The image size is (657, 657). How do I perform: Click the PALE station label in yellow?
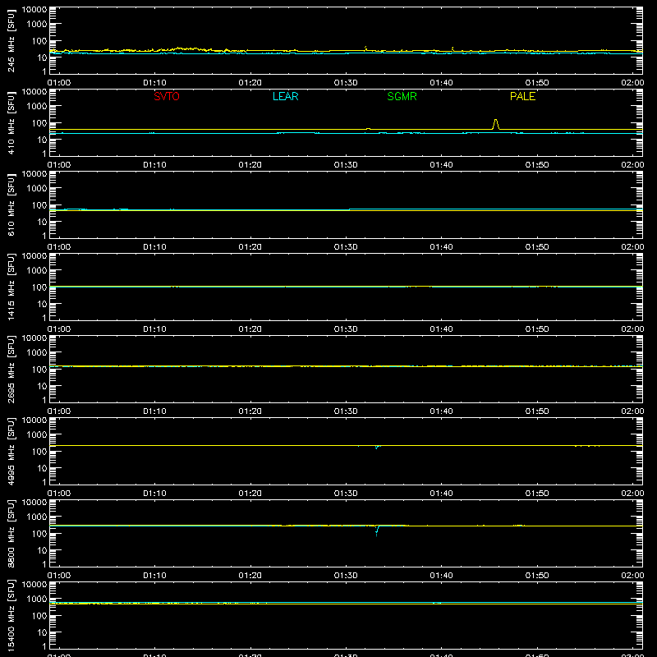pos(522,96)
